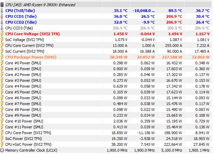The width and height of the screenshot is (214, 154).
Task: Click lightning icon of CPU+SoC Power row
Action: click(2, 144)
